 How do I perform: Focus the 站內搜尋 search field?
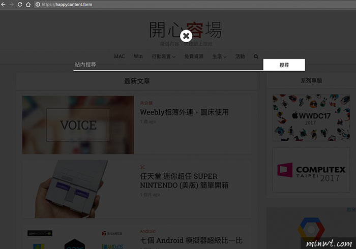[x=168, y=65]
